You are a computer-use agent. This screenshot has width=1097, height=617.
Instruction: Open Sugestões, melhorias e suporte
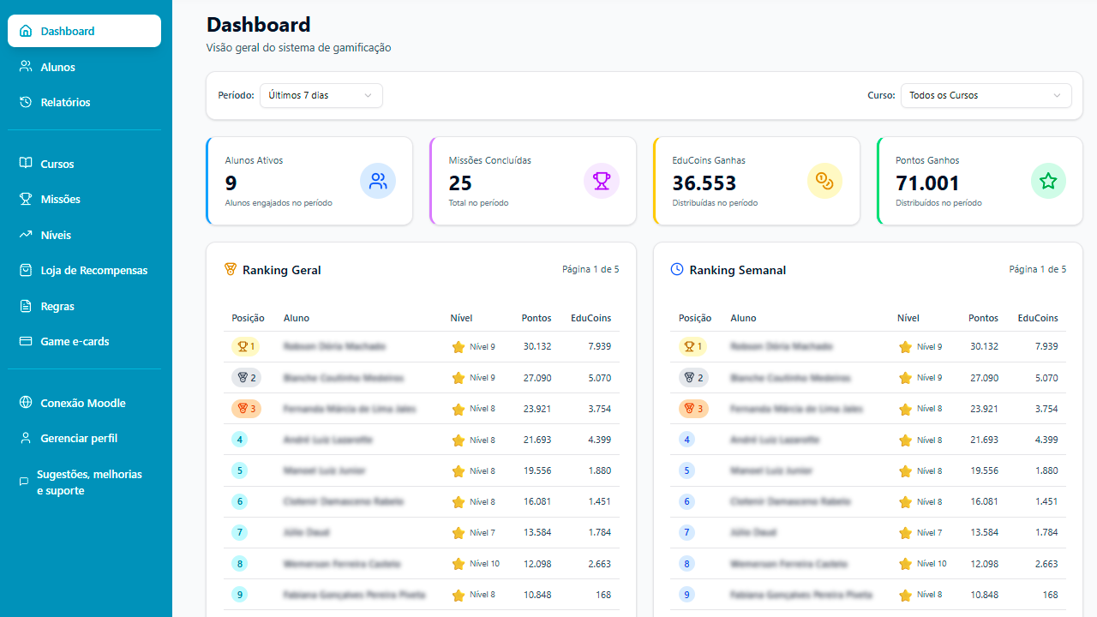[x=89, y=482]
